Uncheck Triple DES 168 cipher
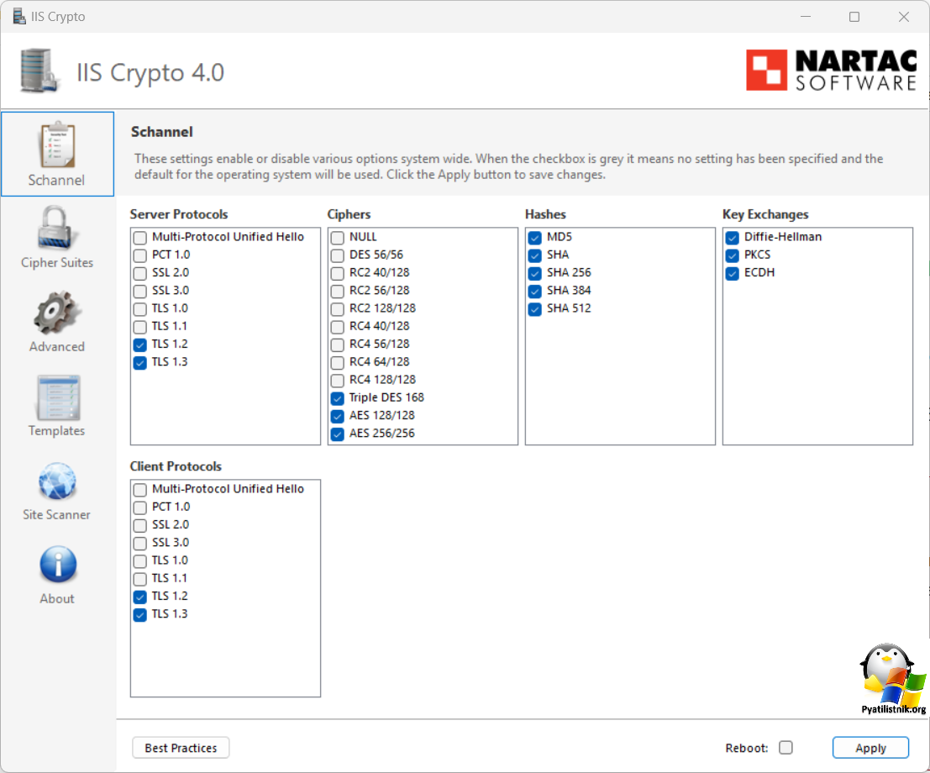The image size is (930, 773). (337, 398)
